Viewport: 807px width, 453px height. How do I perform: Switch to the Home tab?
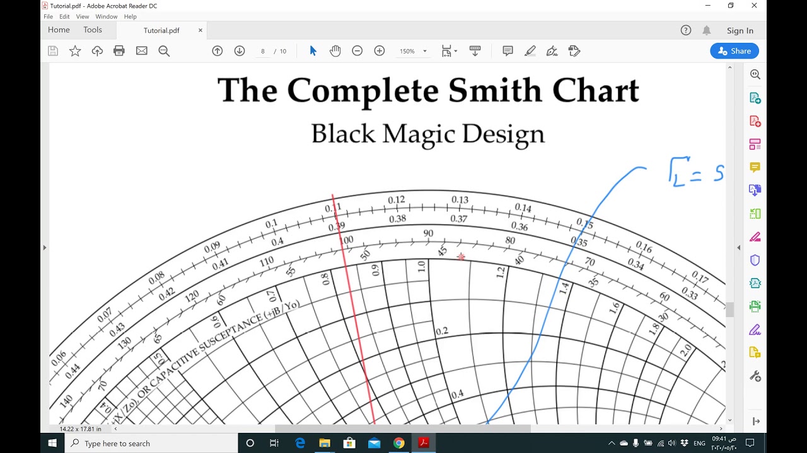[59, 30]
